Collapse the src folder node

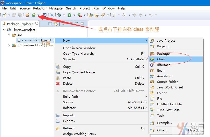(x=9, y=35)
